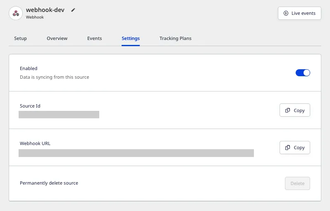The height and width of the screenshot is (211, 330).
Task: Open the Overview tab
Action: [57, 38]
